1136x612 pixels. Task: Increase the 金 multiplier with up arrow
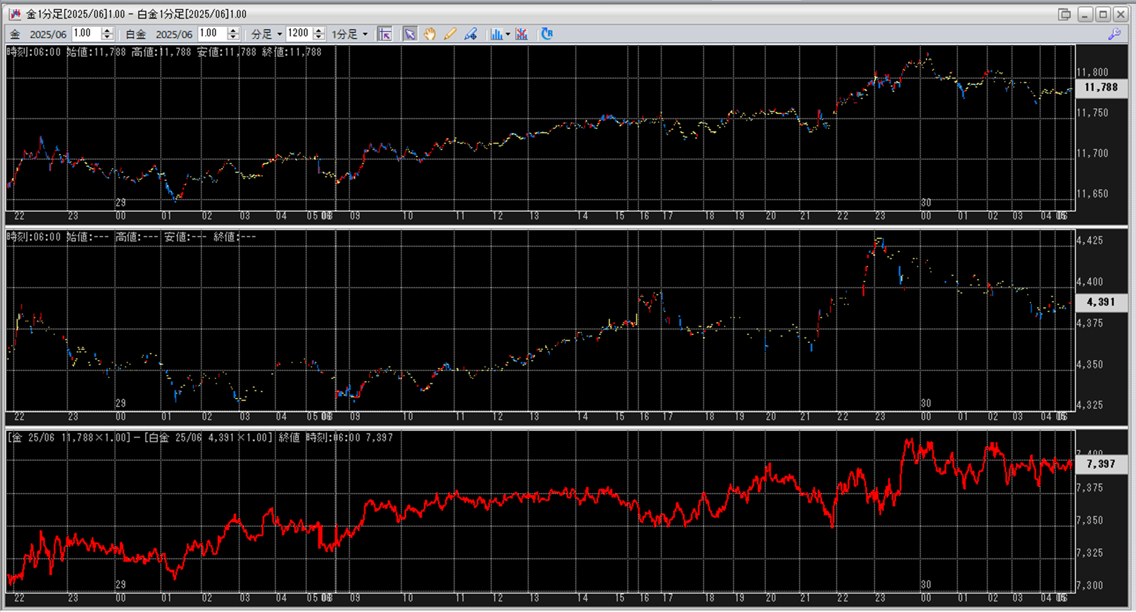point(107,30)
